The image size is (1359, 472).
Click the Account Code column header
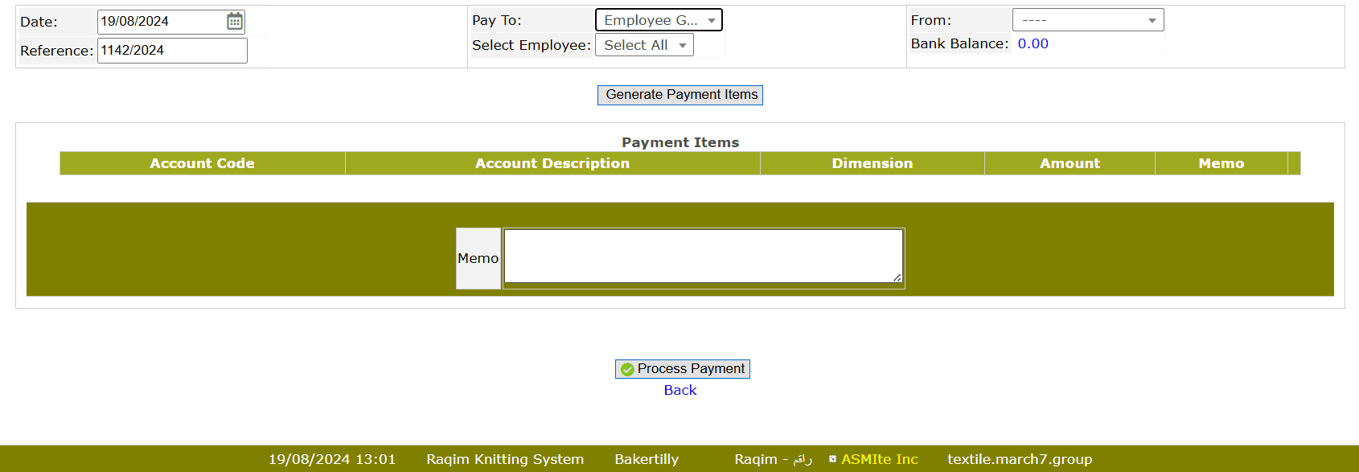pyautogui.click(x=202, y=163)
